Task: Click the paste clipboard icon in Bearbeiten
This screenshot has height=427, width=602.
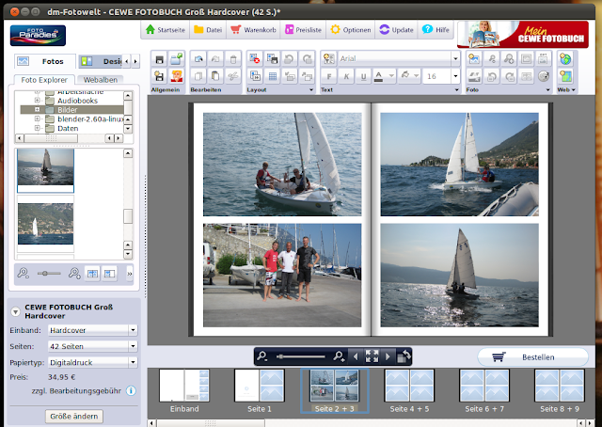Action: (215, 76)
